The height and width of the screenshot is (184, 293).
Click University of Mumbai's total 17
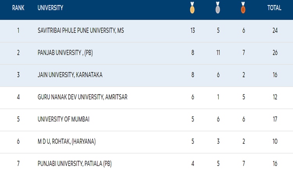pos(275,119)
